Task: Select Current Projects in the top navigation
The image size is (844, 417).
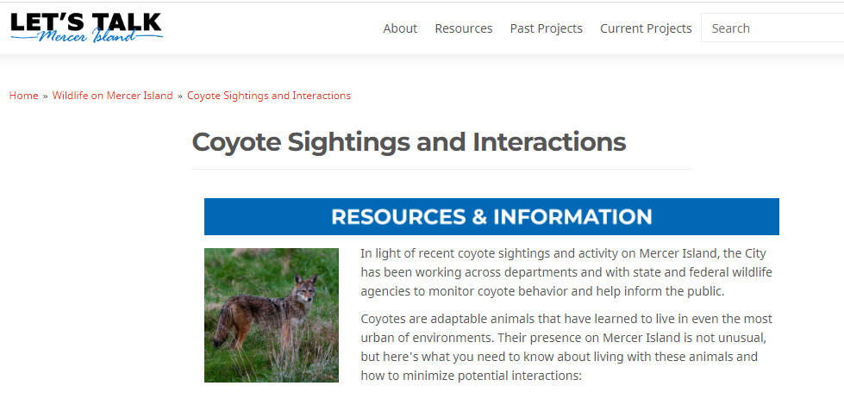Action: click(x=646, y=28)
